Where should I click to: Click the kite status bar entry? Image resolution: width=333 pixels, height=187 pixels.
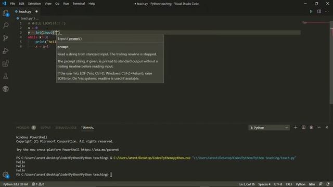(x=312, y=184)
